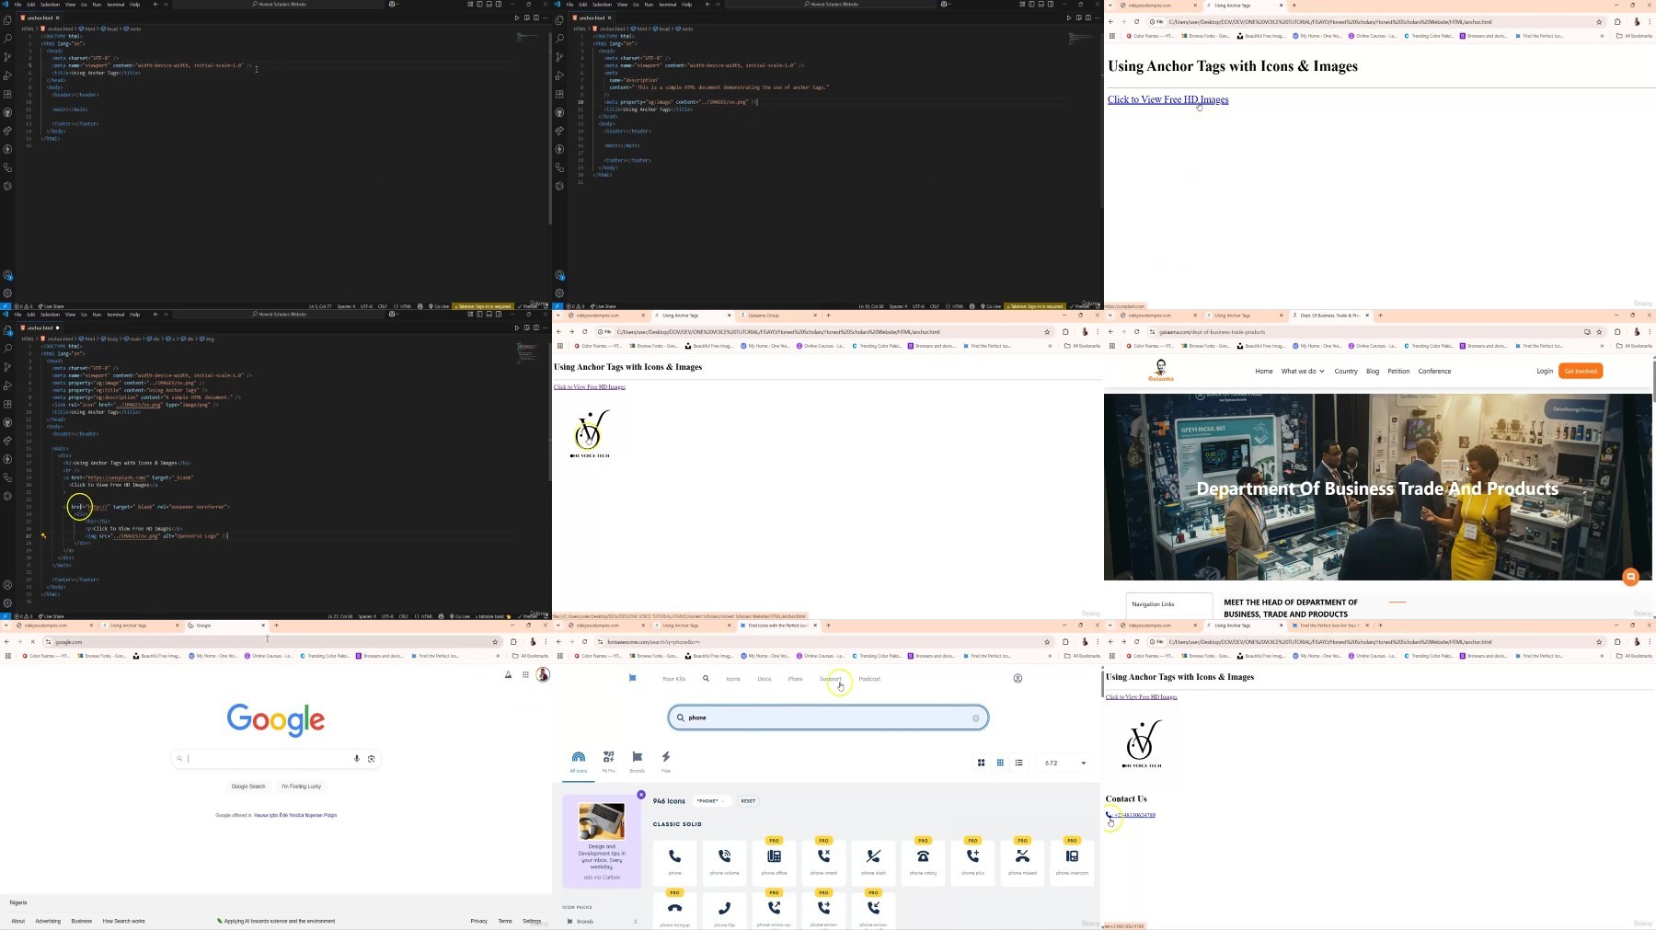This screenshot has height=930, width=1656.
Task: Switch Font Awesome results to roomy grid view
Action: tap(981, 763)
